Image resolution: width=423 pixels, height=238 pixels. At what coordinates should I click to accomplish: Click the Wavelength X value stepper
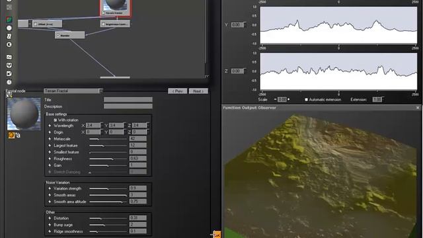101,126
